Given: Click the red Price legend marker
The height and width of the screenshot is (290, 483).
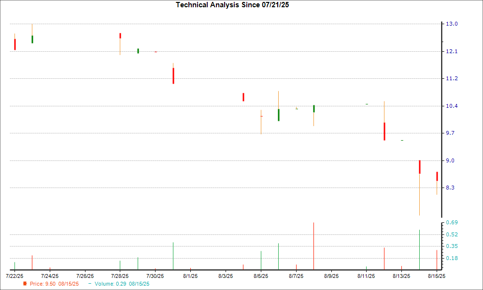Looking at the screenshot, I should coord(25,284).
